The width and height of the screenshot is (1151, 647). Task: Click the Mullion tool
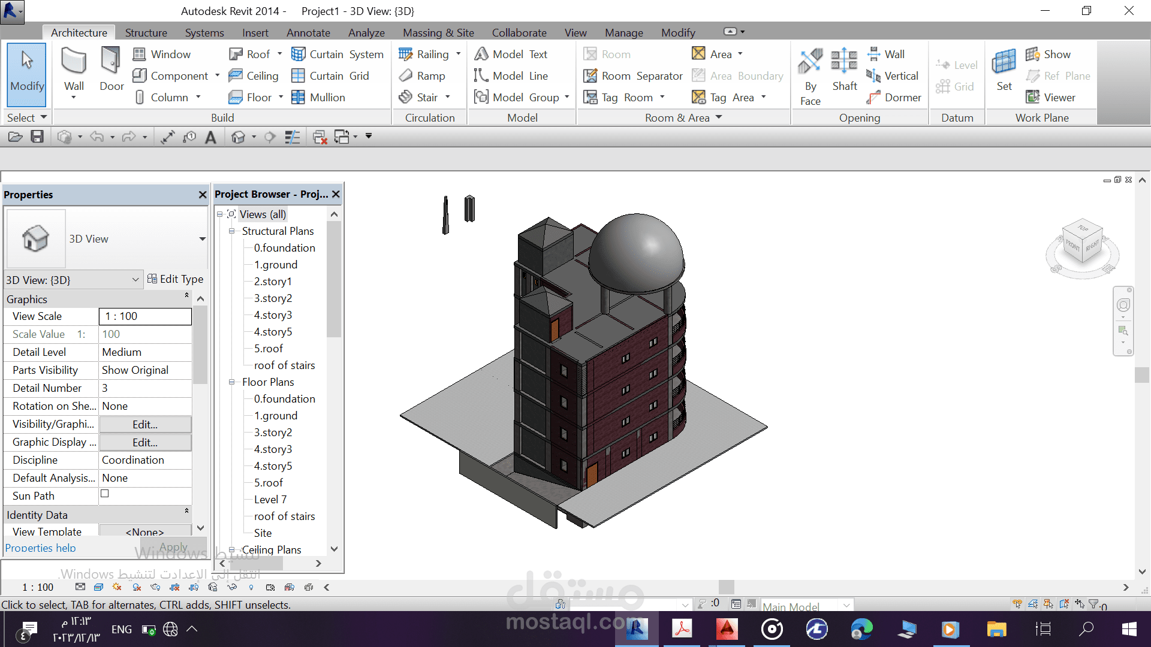[x=318, y=97]
